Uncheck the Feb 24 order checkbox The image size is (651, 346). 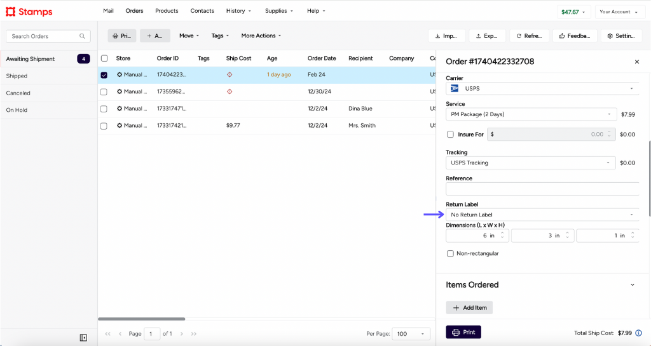(x=104, y=75)
